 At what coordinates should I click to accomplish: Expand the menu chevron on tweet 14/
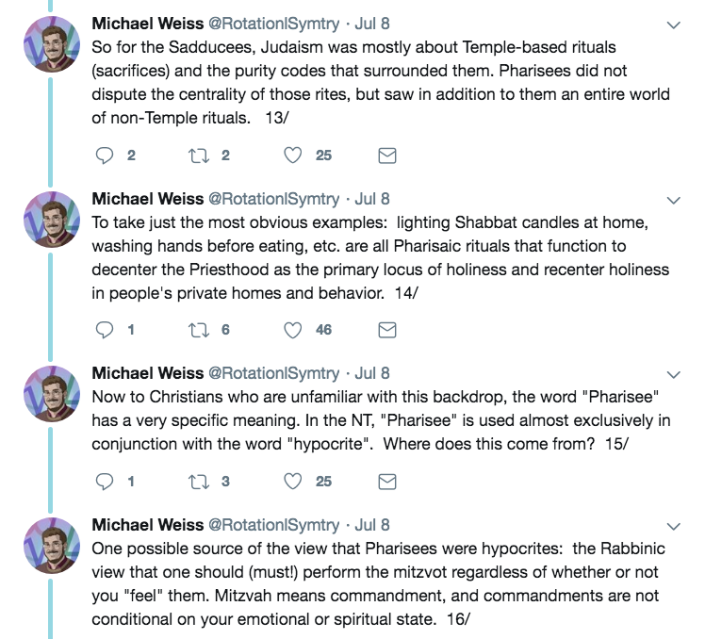click(673, 200)
